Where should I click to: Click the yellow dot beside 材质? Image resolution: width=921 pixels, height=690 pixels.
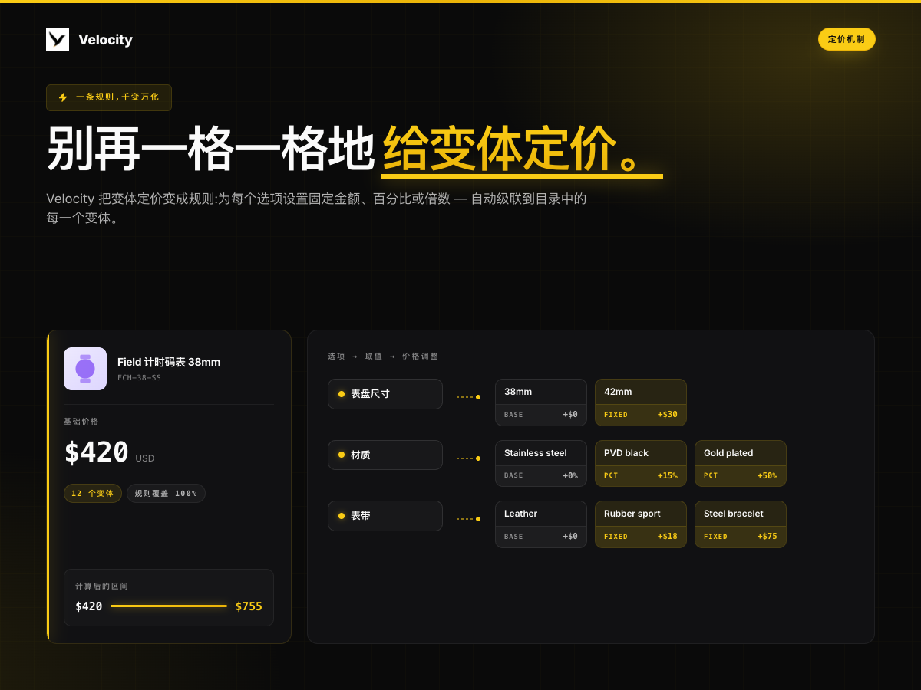(342, 455)
